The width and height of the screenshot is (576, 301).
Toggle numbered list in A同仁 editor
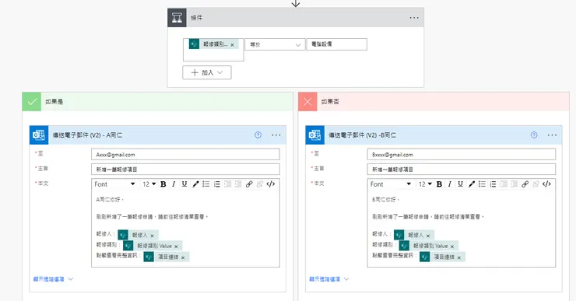tap(217, 184)
